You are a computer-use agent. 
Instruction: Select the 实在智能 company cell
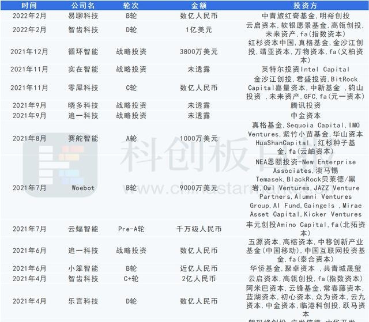(x=83, y=69)
